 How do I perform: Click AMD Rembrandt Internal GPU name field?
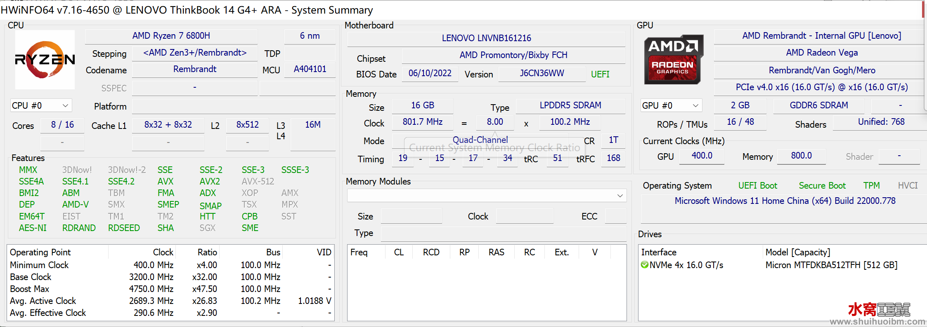click(821, 36)
